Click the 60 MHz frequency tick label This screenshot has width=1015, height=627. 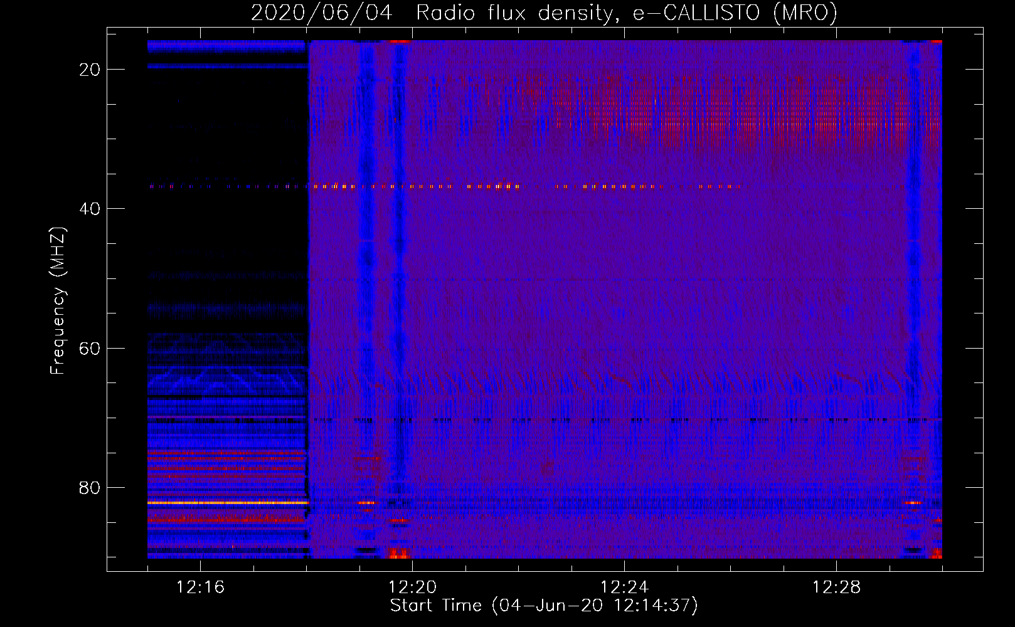coord(90,348)
